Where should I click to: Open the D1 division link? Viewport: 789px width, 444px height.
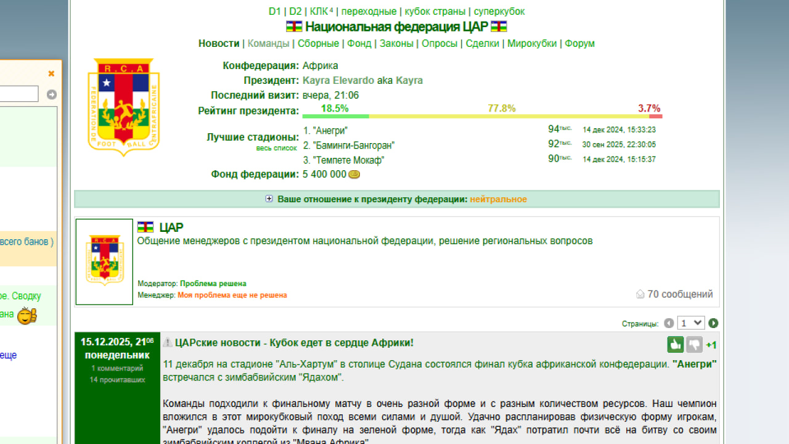pyautogui.click(x=274, y=11)
